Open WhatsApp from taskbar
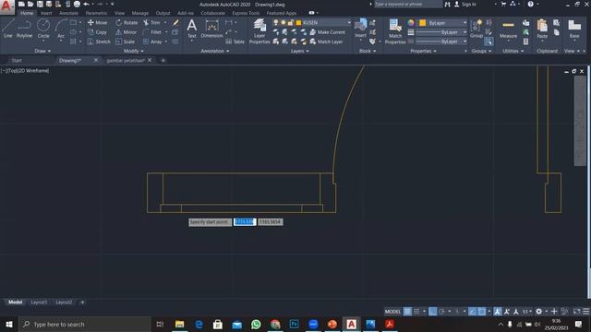The height and width of the screenshot is (332, 591). tap(256, 324)
